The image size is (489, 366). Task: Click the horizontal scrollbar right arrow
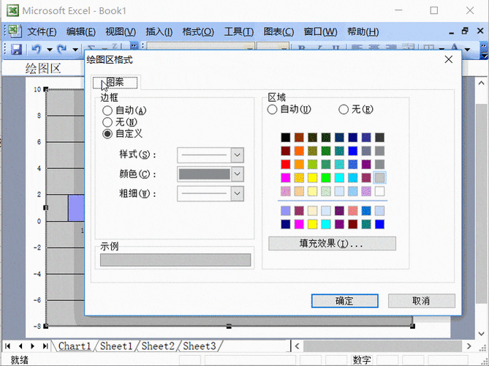(x=469, y=346)
